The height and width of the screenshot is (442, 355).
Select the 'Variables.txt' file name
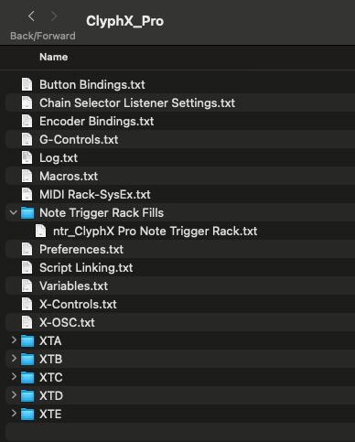point(73,286)
